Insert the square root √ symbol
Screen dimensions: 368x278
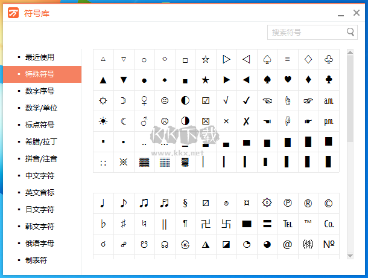(x=226, y=101)
